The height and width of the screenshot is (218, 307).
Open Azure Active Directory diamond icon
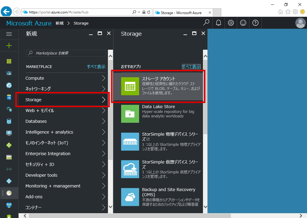pyautogui.click(x=9, y=181)
